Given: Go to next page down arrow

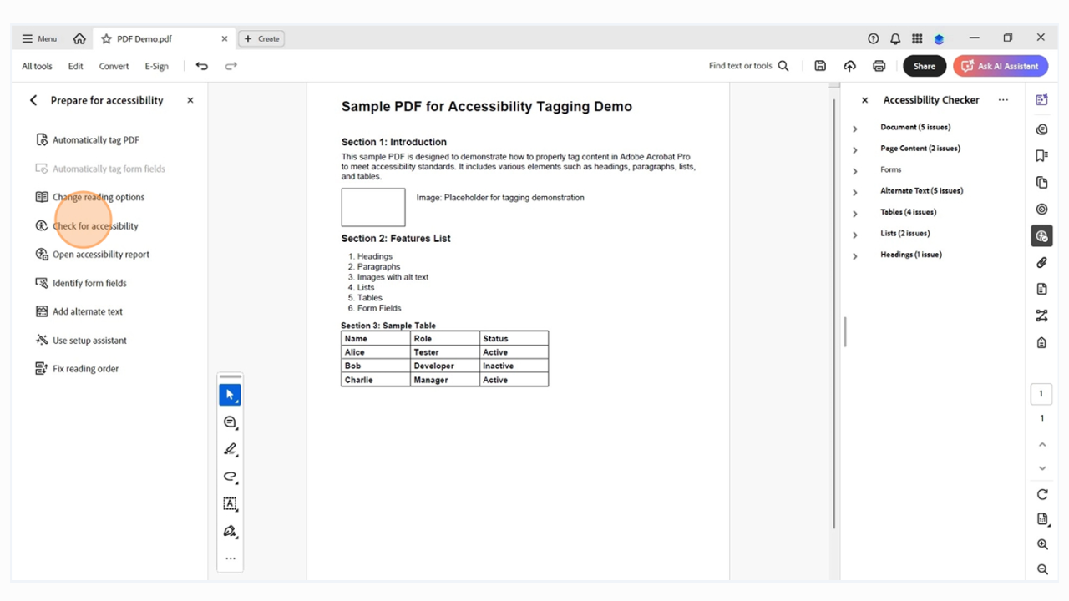Looking at the screenshot, I should 1041,468.
